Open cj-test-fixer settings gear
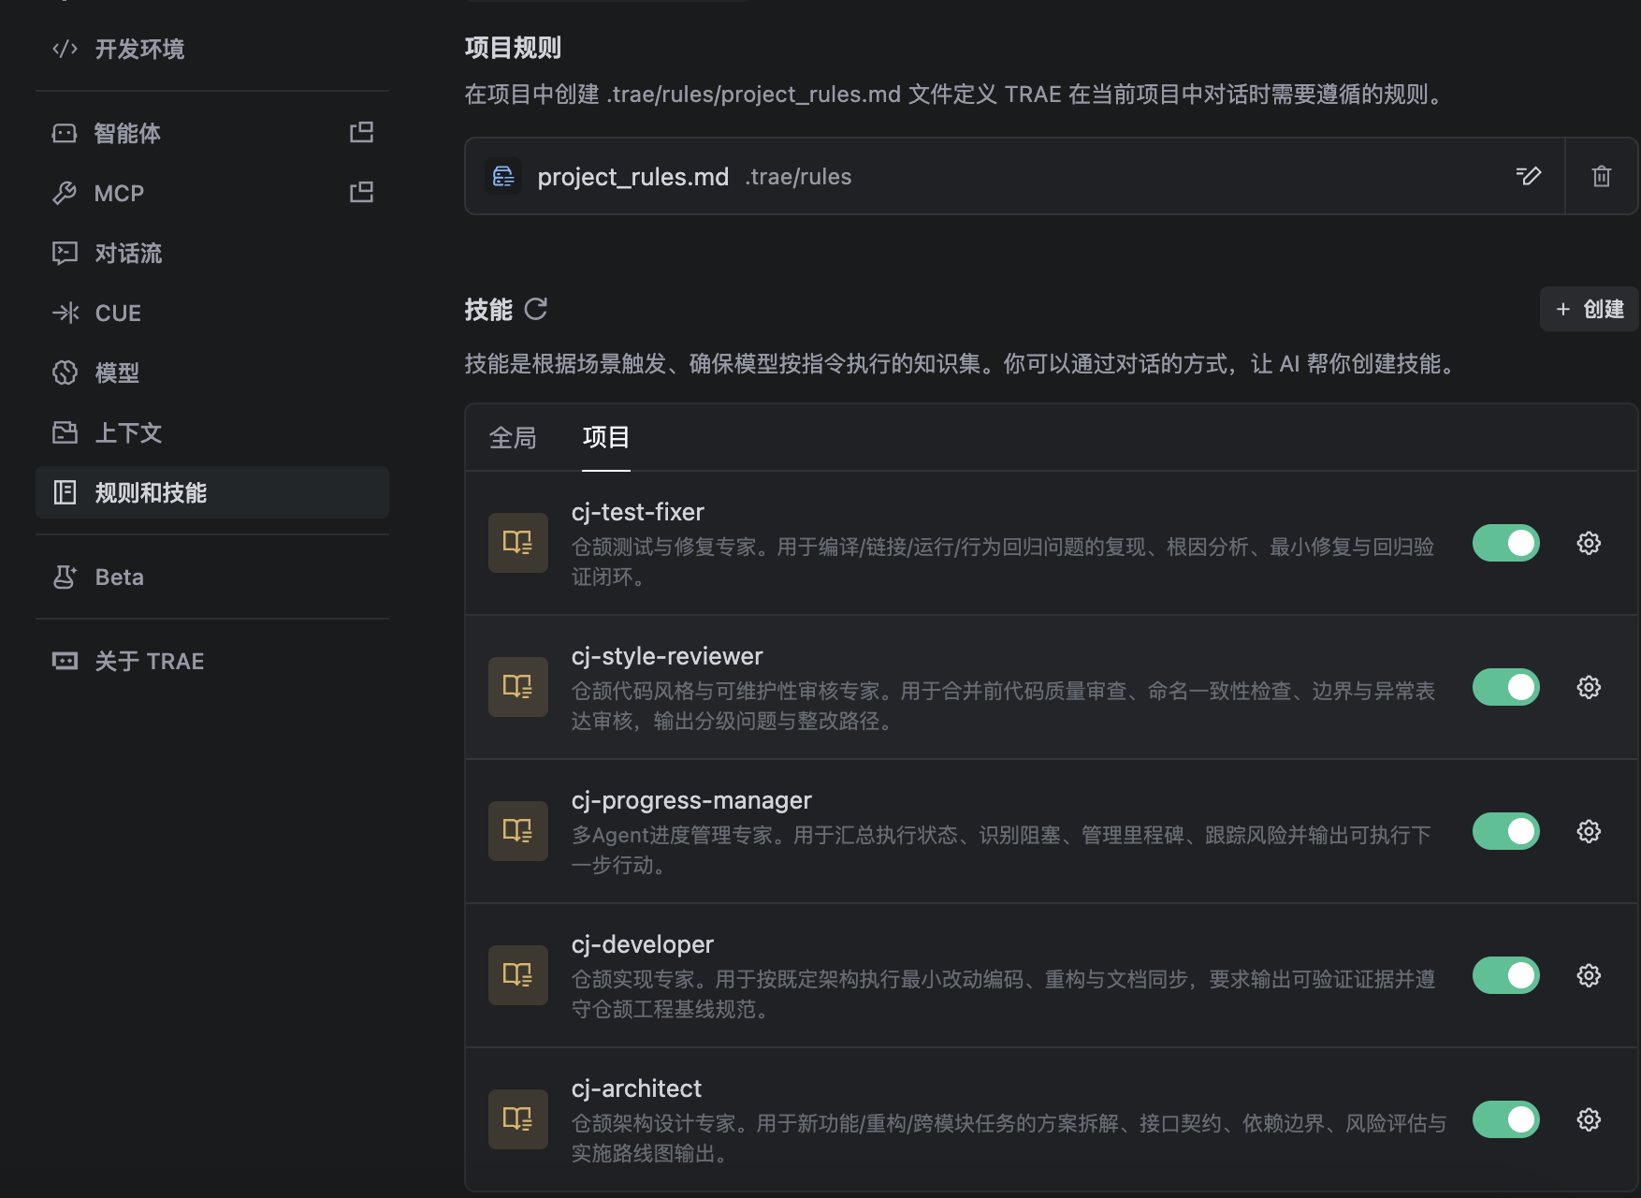 tap(1589, 543)
